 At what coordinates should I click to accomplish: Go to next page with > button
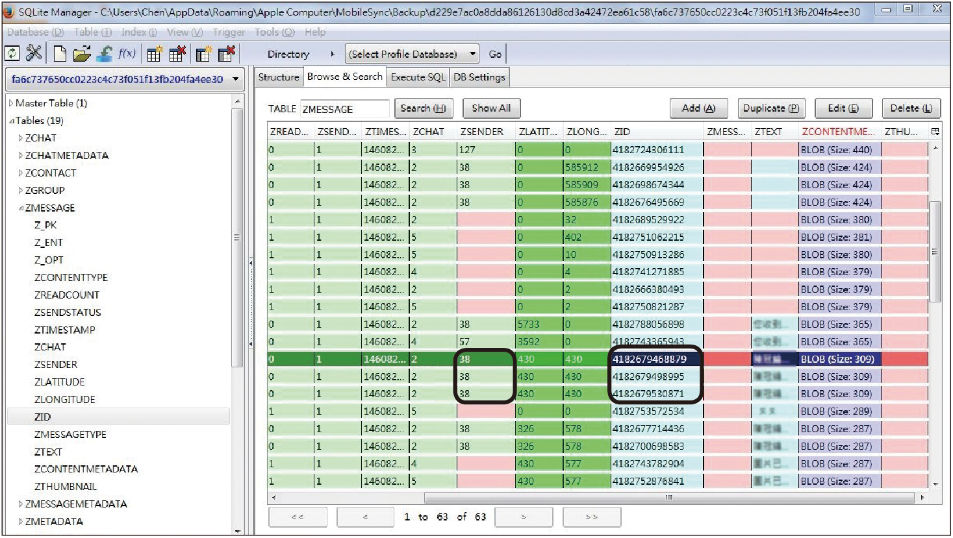coord(524,517)
